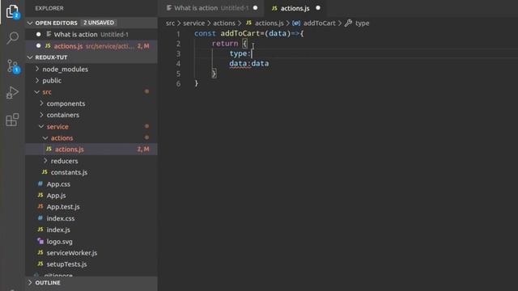Switch to the What is action tab
518x291 pixels.
tap(210, 8)
